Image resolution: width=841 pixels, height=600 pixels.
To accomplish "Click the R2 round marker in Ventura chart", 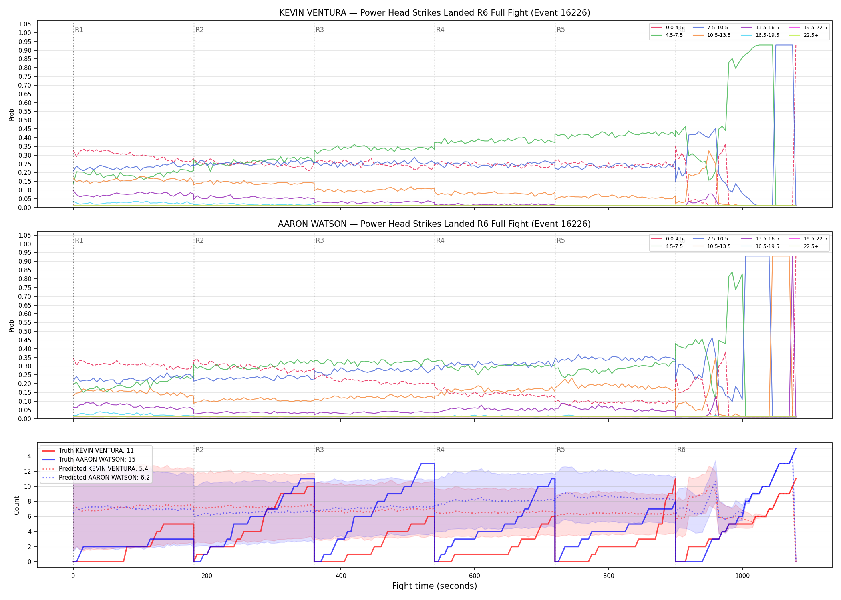I will point(199,30).
